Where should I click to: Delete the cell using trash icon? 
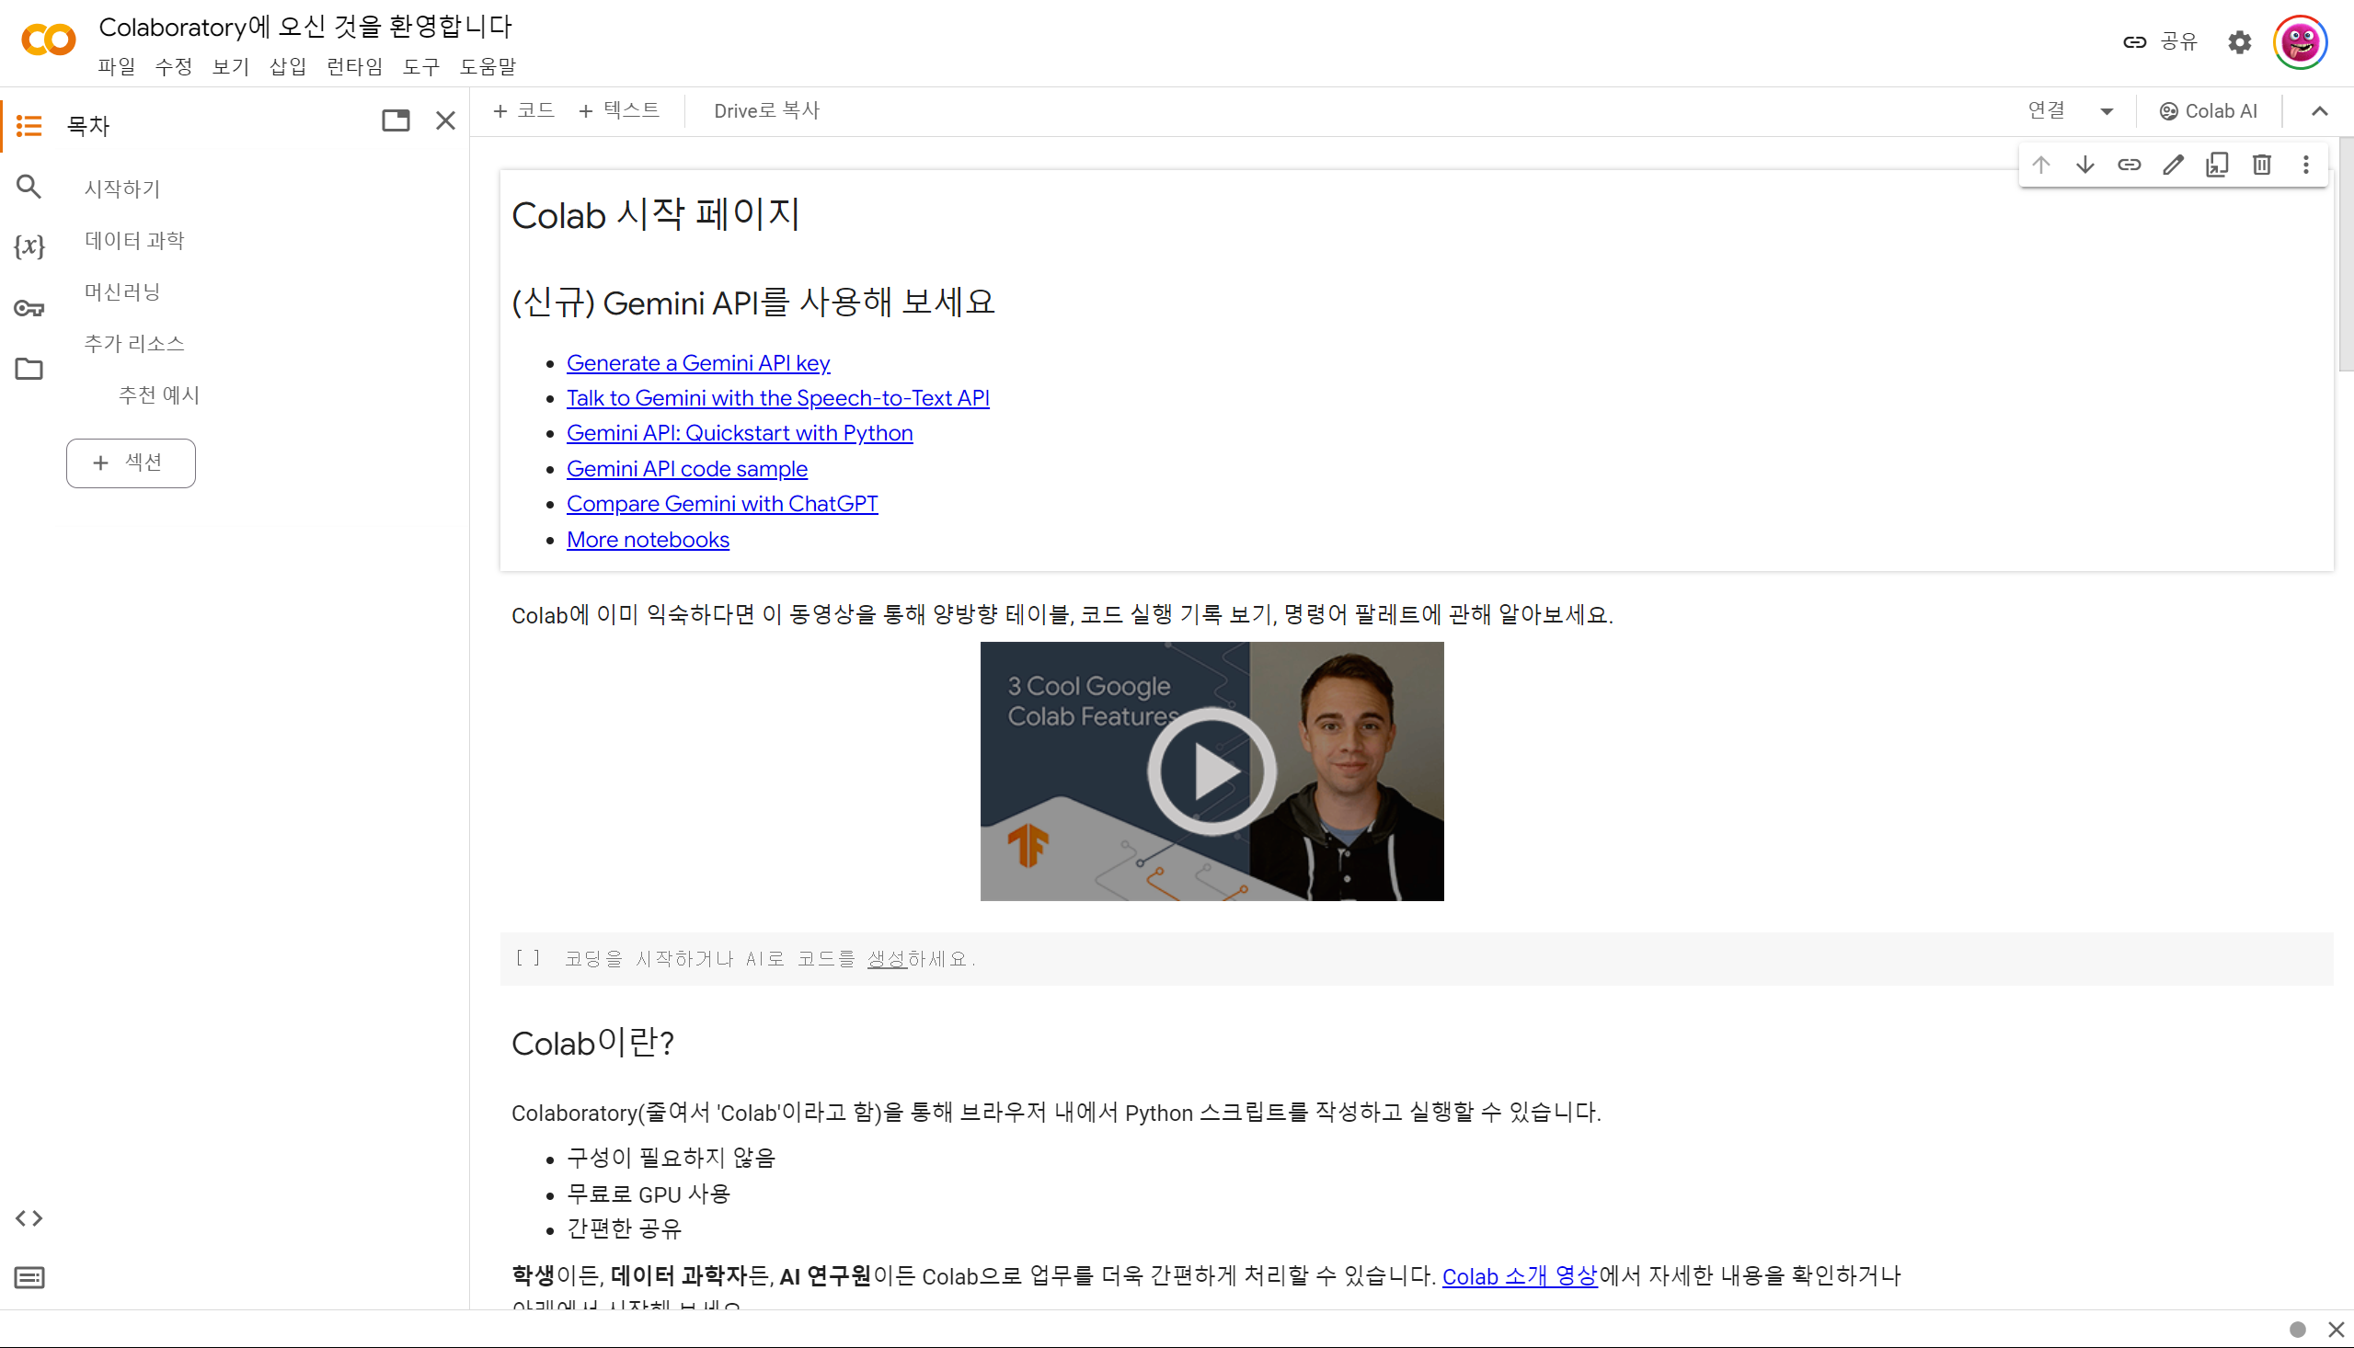[2261, 165]
